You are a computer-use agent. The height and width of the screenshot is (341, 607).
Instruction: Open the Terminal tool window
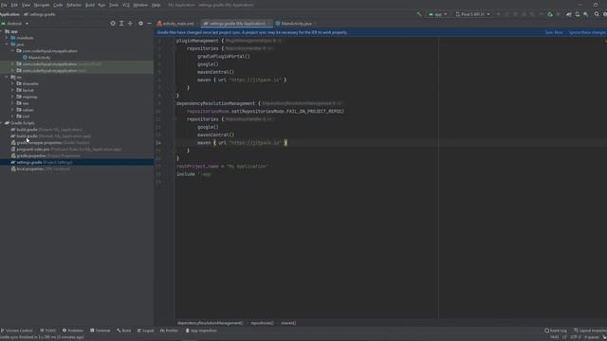tap(101, 331)
